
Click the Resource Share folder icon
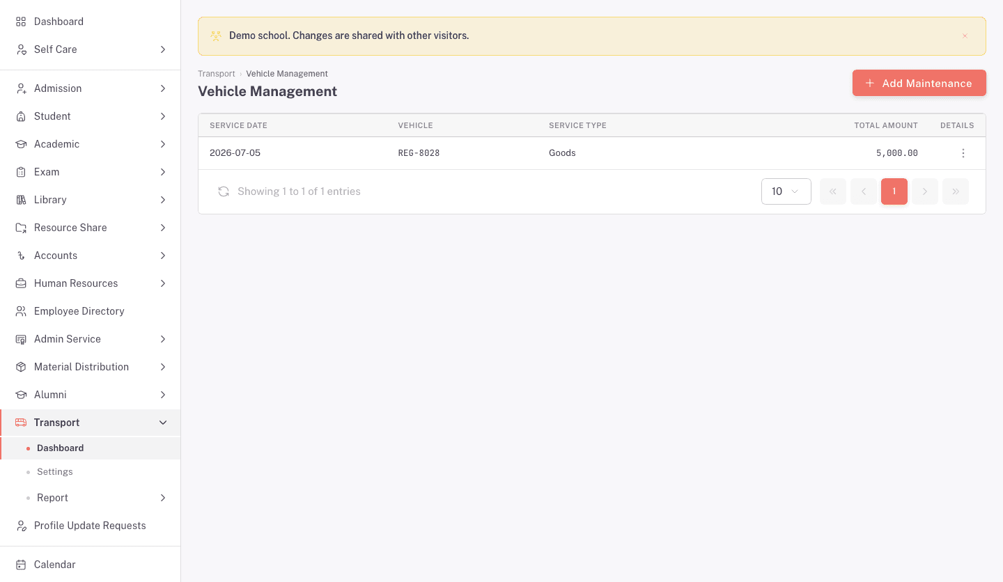click(21, 228)
